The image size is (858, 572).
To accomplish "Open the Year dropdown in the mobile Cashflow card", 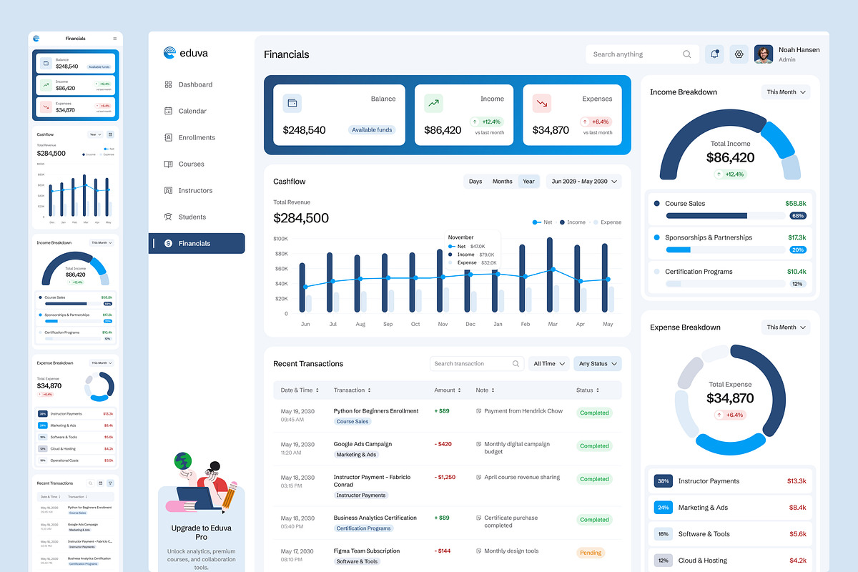I will click(x=95, y=134).
